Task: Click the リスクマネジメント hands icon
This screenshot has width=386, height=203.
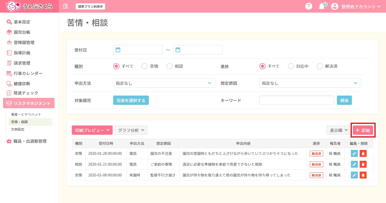Action: tap(9, 103)
